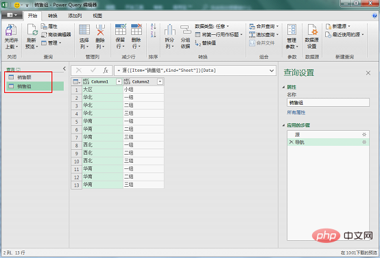Screen dimensions: 380x258
Task: Close the Query Settings (查询设置) pane
Action: [368, 73]
